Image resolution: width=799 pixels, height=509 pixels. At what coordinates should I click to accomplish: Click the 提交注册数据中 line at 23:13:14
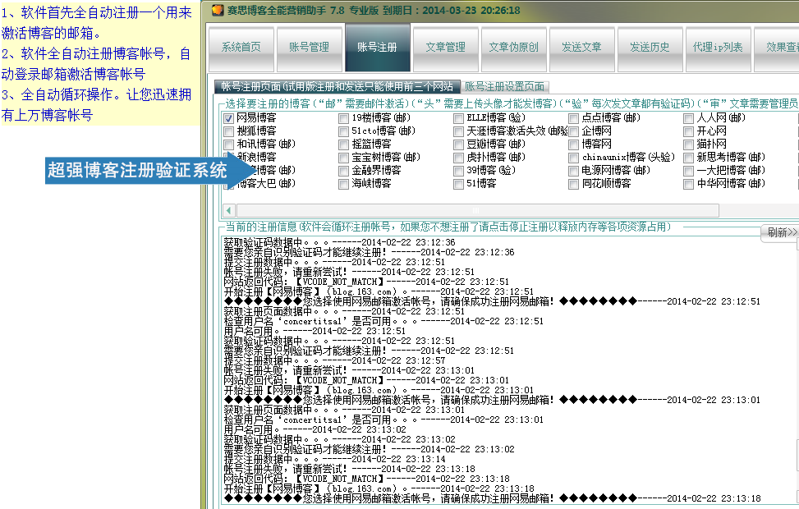[x=335, y=459]
